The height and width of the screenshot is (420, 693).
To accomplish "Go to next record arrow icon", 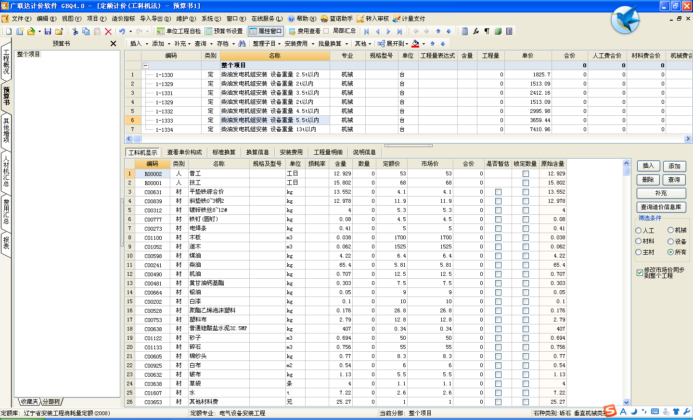I will [388, 31].
